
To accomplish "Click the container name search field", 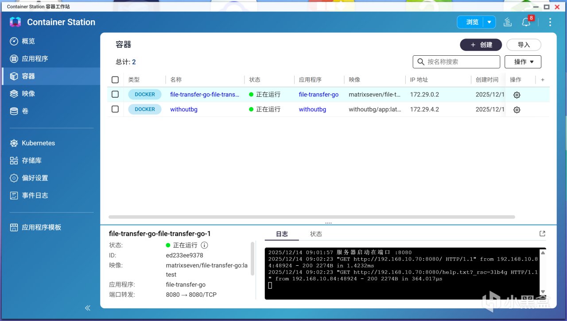I will (456, 62).
